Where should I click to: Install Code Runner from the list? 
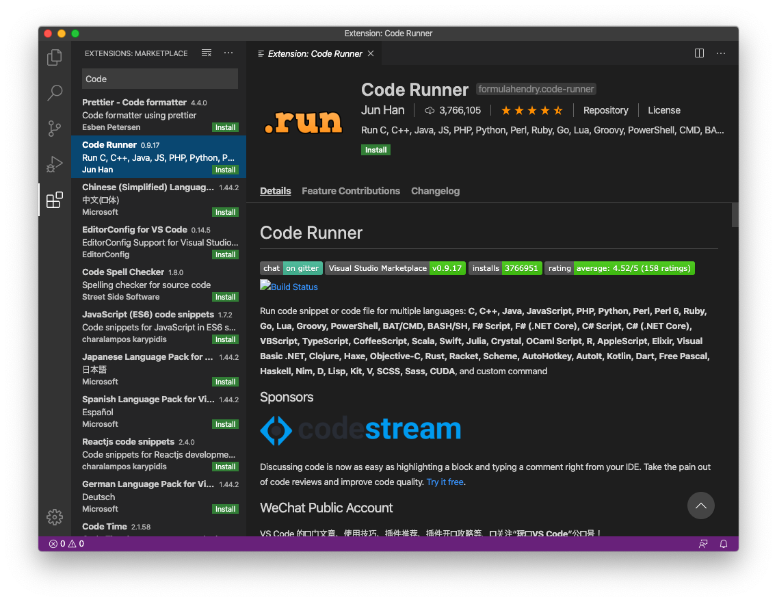coord(226,170)
